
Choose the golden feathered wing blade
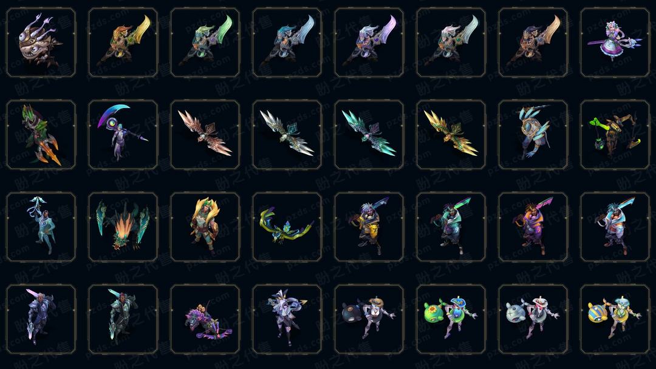coord(451,135)
